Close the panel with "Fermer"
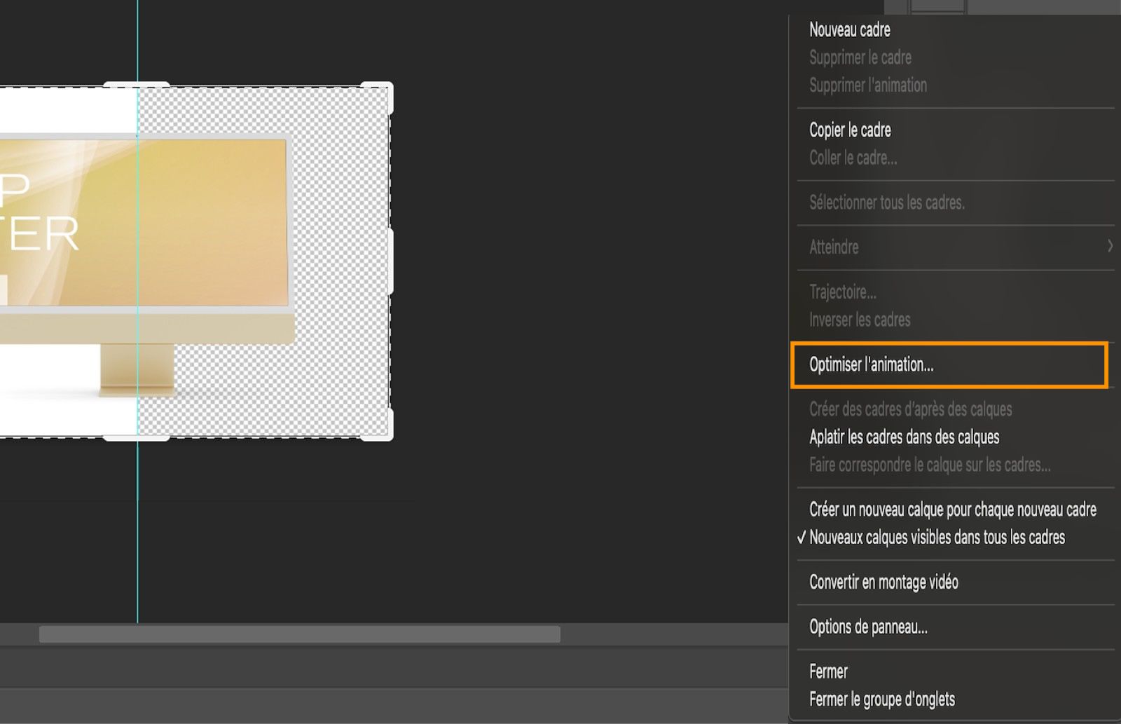1121x724 pixels. tap(827, 671)
